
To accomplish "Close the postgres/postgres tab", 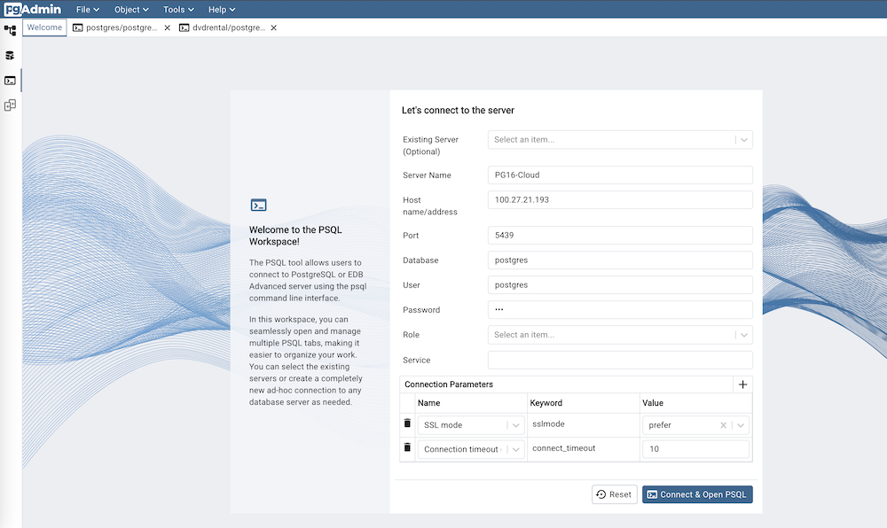I will (165, 27).
